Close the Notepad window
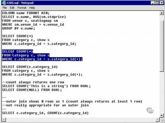This screenshot has width=165, height=123. point(162,3)
